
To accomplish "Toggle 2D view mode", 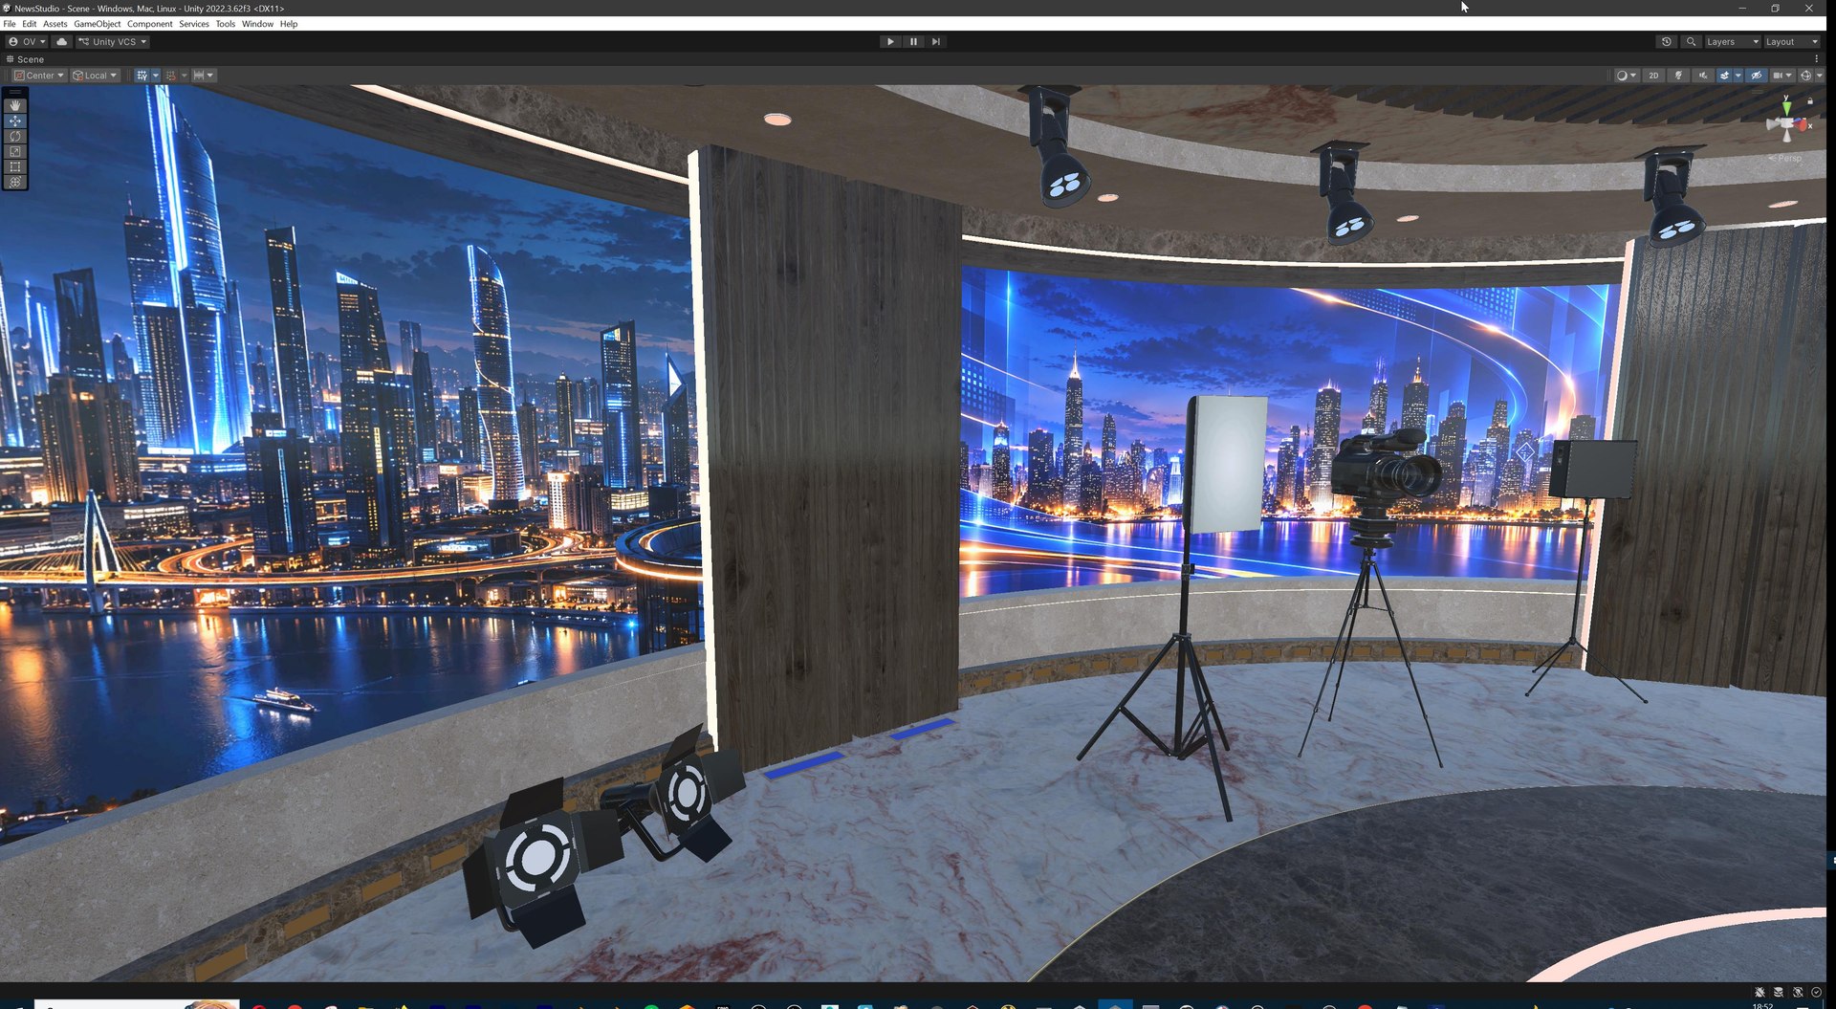I will tap(1653, 76).
